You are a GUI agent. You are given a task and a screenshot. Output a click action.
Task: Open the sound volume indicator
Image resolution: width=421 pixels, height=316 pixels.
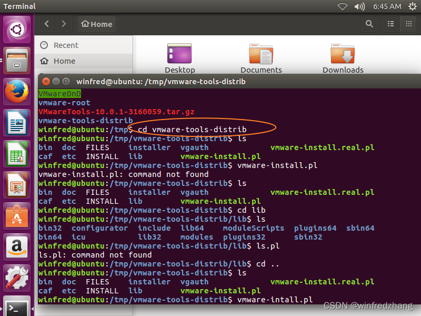pyautogui.click(x=360, y=6)
